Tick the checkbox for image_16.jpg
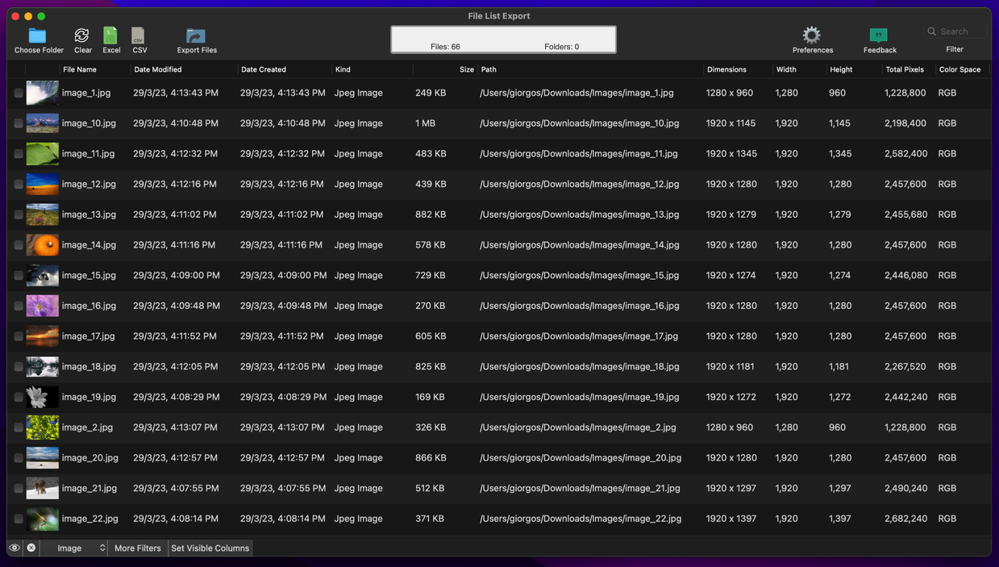The width and height of the screenshot is (999, 567). [x=19, y=306]
